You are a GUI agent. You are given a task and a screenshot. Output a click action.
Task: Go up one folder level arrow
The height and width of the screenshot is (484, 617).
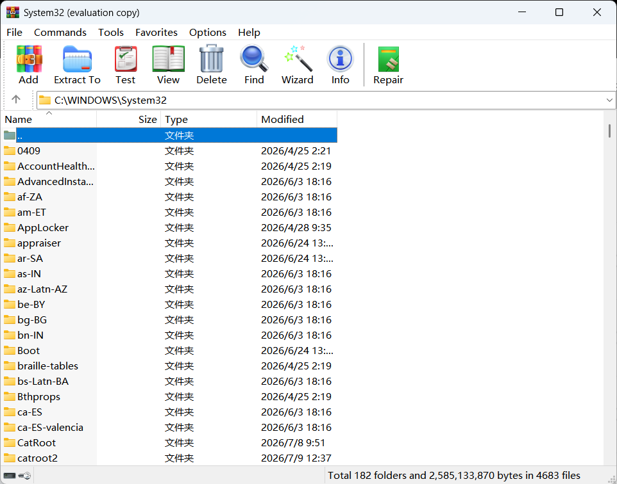[x=16, y=99]
